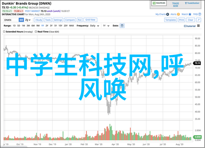The width and height of the screenshot is (205, 148).
Task: Click the TD Ameritrade logo button
Action: coord(159,3)
